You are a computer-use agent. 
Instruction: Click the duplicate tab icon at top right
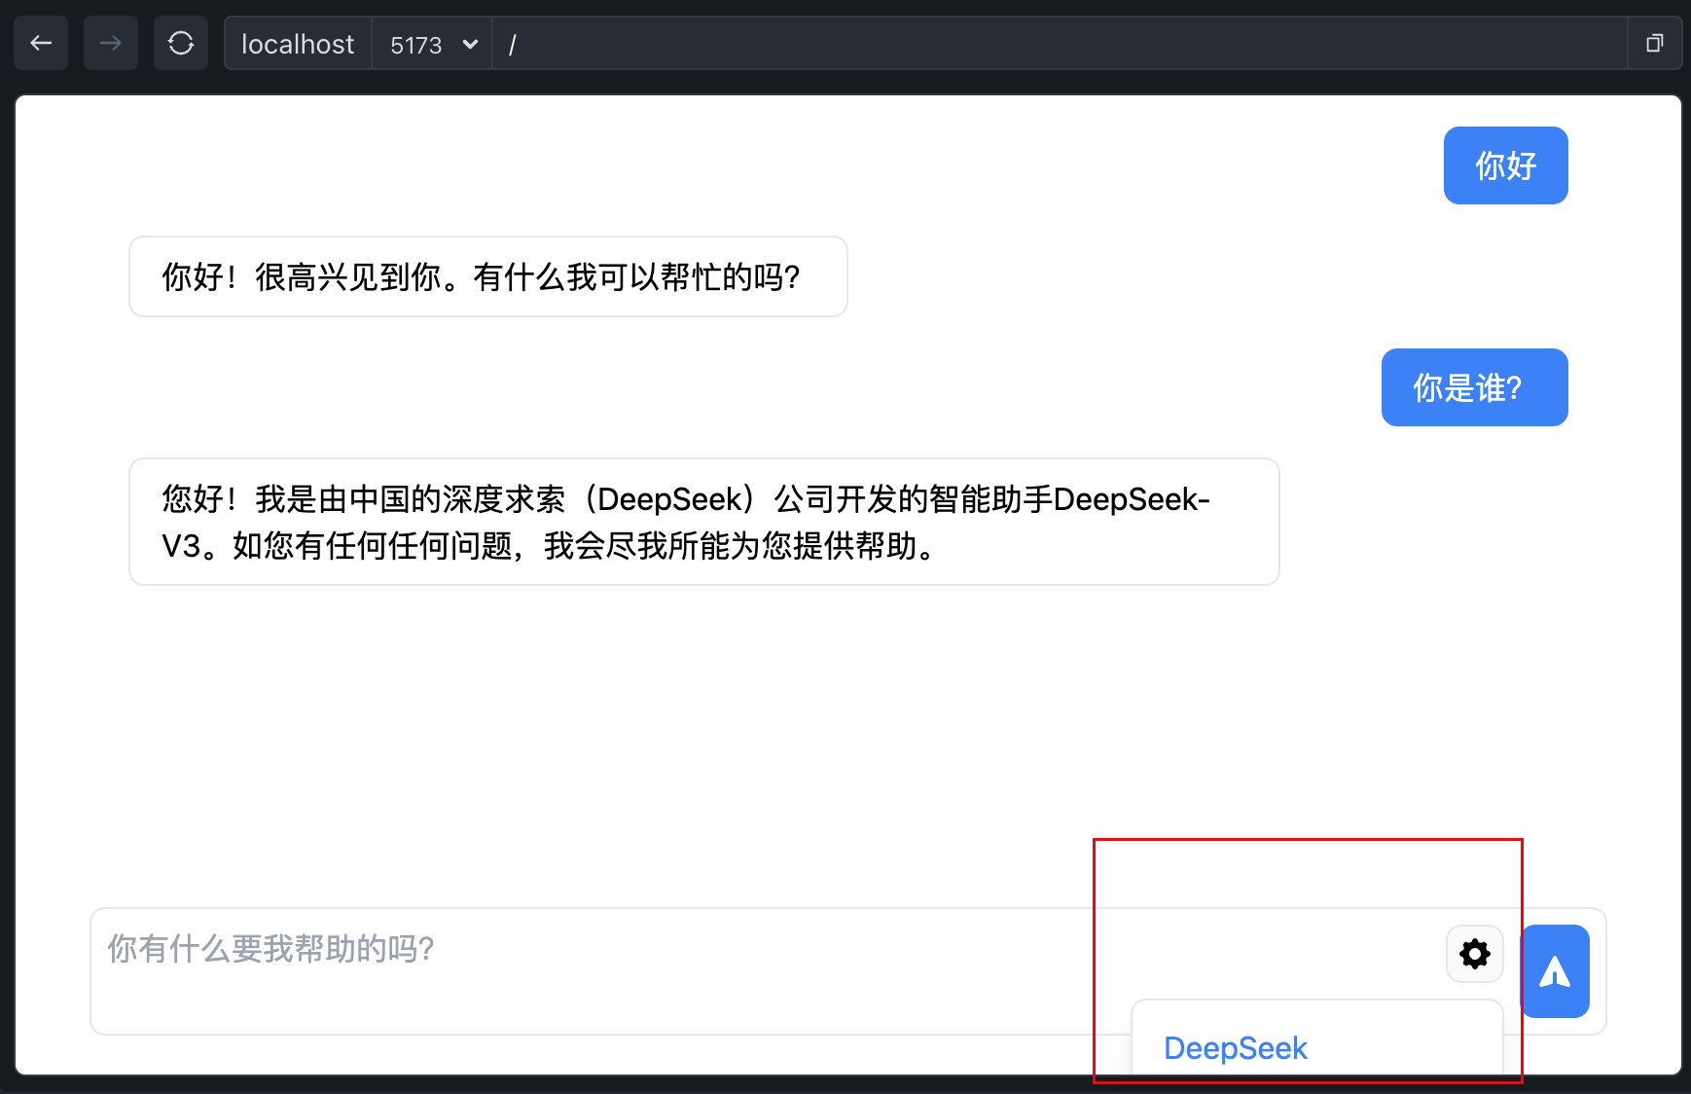pyautogui.click(x=1655, y=43)
